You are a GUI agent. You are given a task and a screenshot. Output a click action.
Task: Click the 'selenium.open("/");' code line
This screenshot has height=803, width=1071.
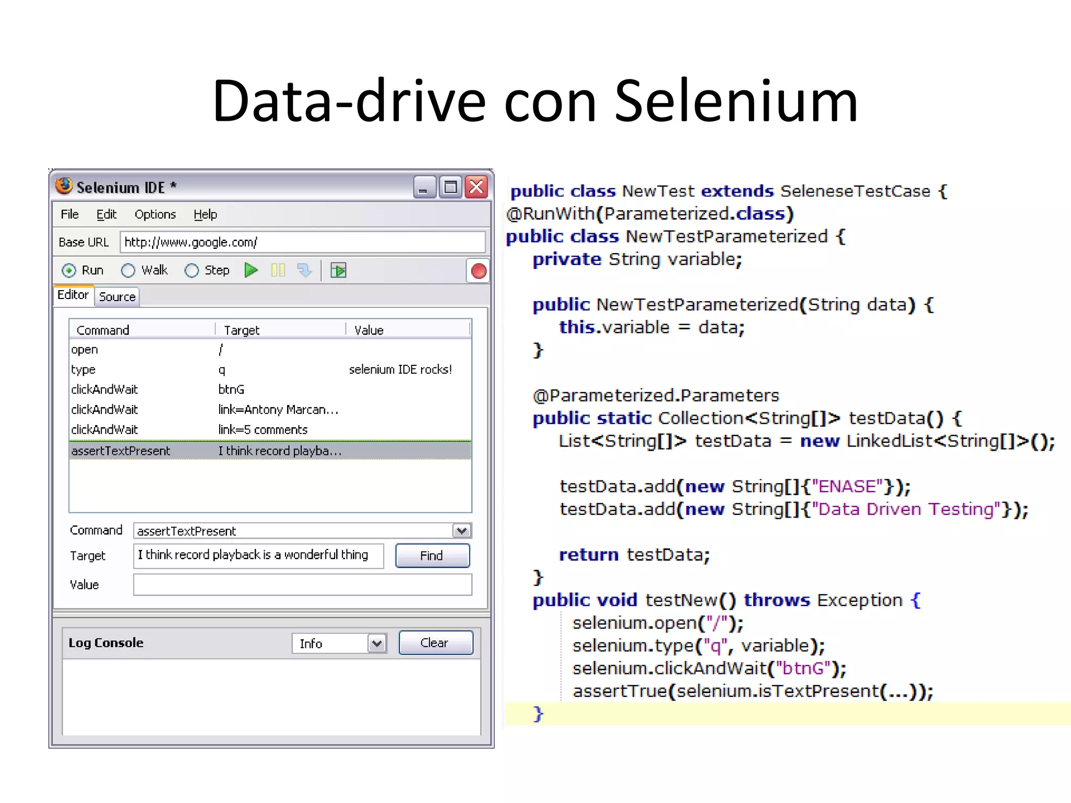tap(658, 623)
